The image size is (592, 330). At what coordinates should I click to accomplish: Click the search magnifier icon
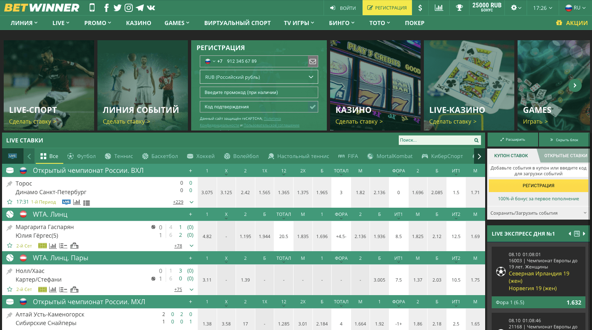[x=476, y=140]
